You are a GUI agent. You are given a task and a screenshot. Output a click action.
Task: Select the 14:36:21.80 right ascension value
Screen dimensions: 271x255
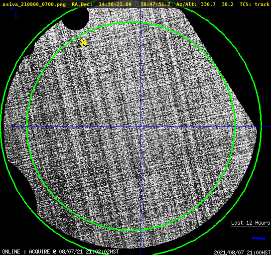tap(115, 4)
